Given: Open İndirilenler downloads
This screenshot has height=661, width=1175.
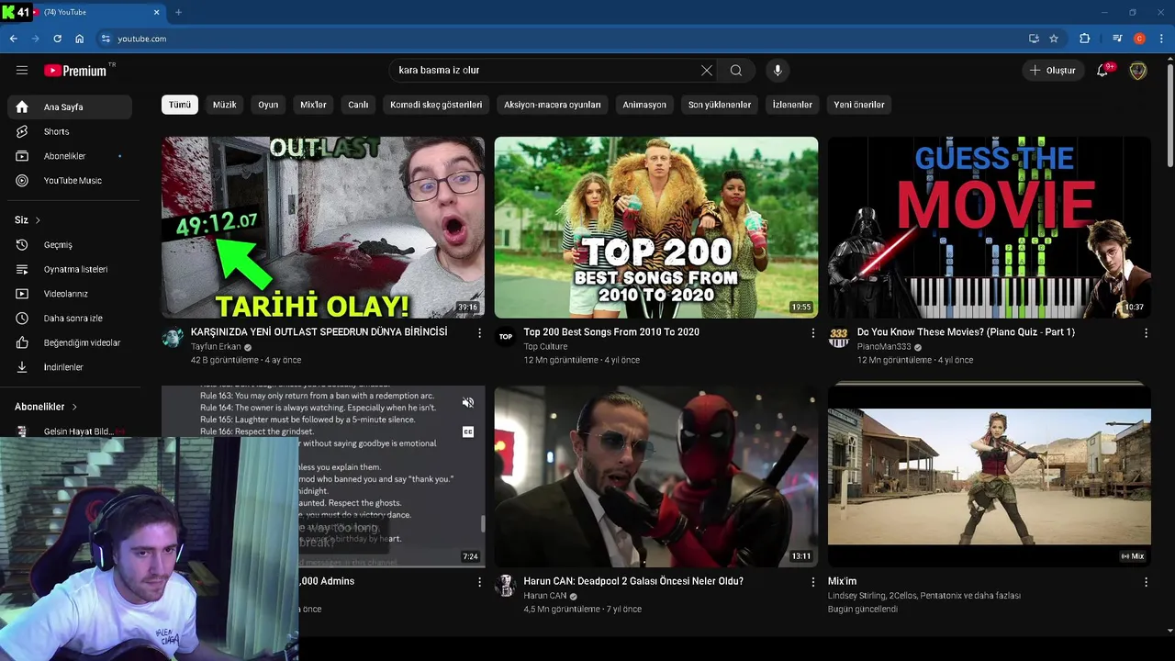Looking at the screenshot, I should (70, 367).
